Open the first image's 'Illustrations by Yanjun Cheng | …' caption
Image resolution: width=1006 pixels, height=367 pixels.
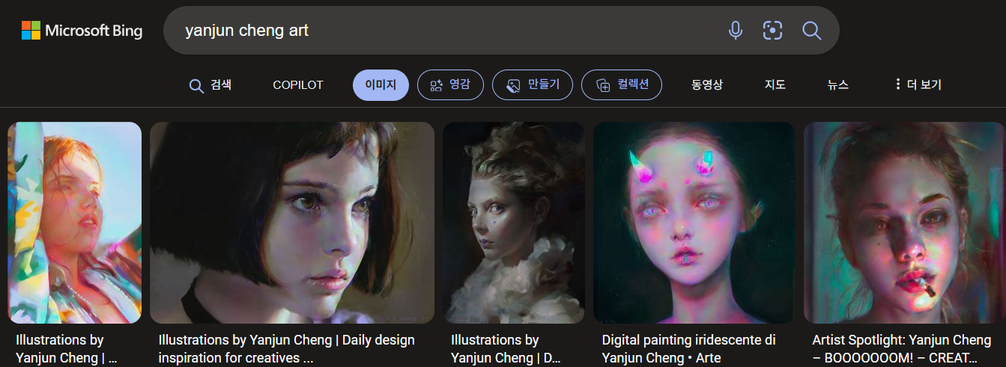point(67,349)
